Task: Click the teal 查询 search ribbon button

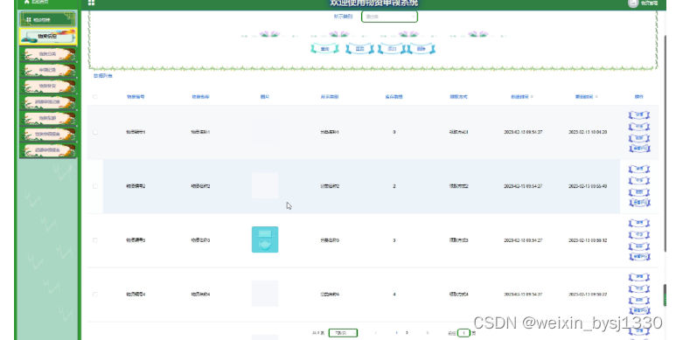Action: tap(325, 49)
